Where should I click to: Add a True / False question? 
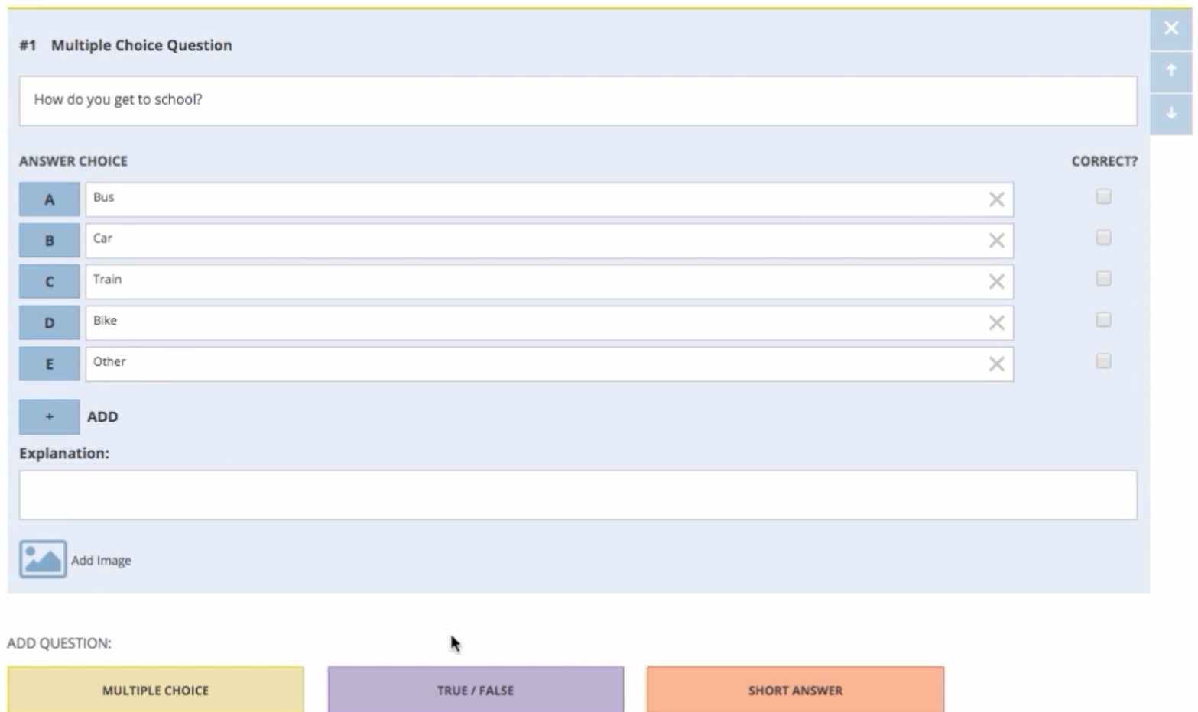pos(476,690)
